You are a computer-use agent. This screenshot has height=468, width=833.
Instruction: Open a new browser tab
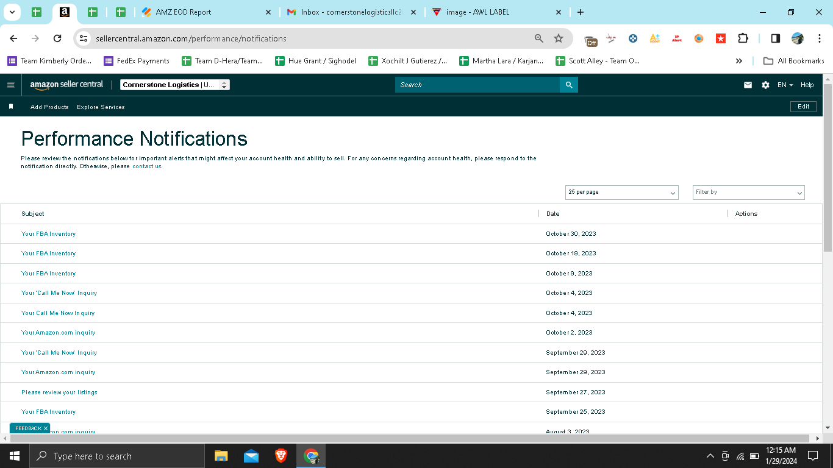[x=580, y=12]
